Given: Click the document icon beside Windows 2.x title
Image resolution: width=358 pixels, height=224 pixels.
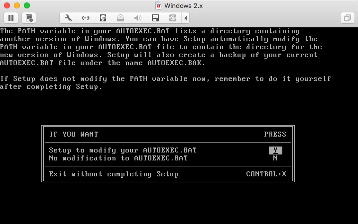Looking at the screenshot, I should pyautogui.click(x=158, y=5).
